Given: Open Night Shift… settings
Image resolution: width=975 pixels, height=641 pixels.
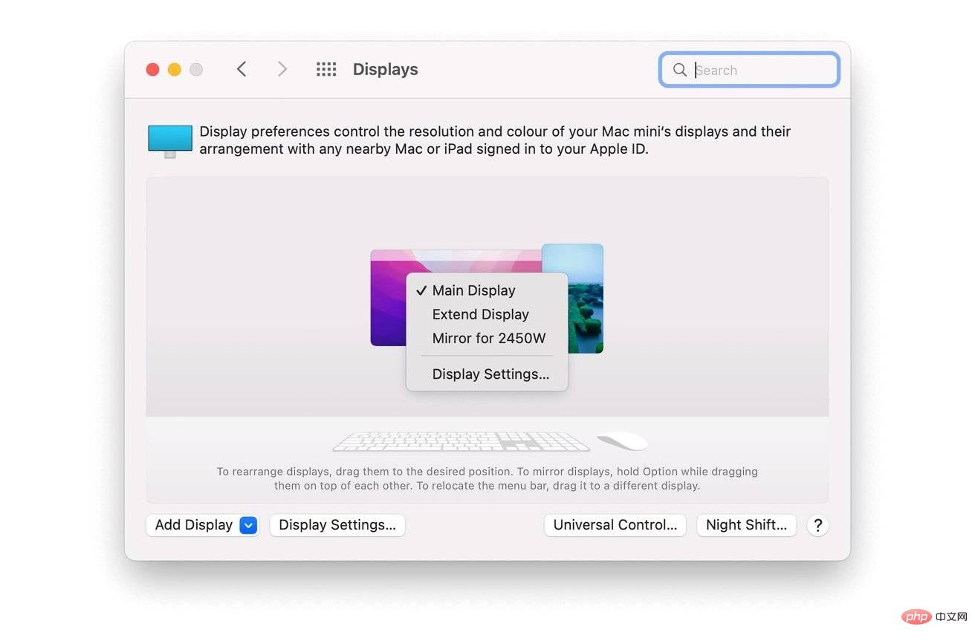Looking at the screenshot, I should point(746,525).
